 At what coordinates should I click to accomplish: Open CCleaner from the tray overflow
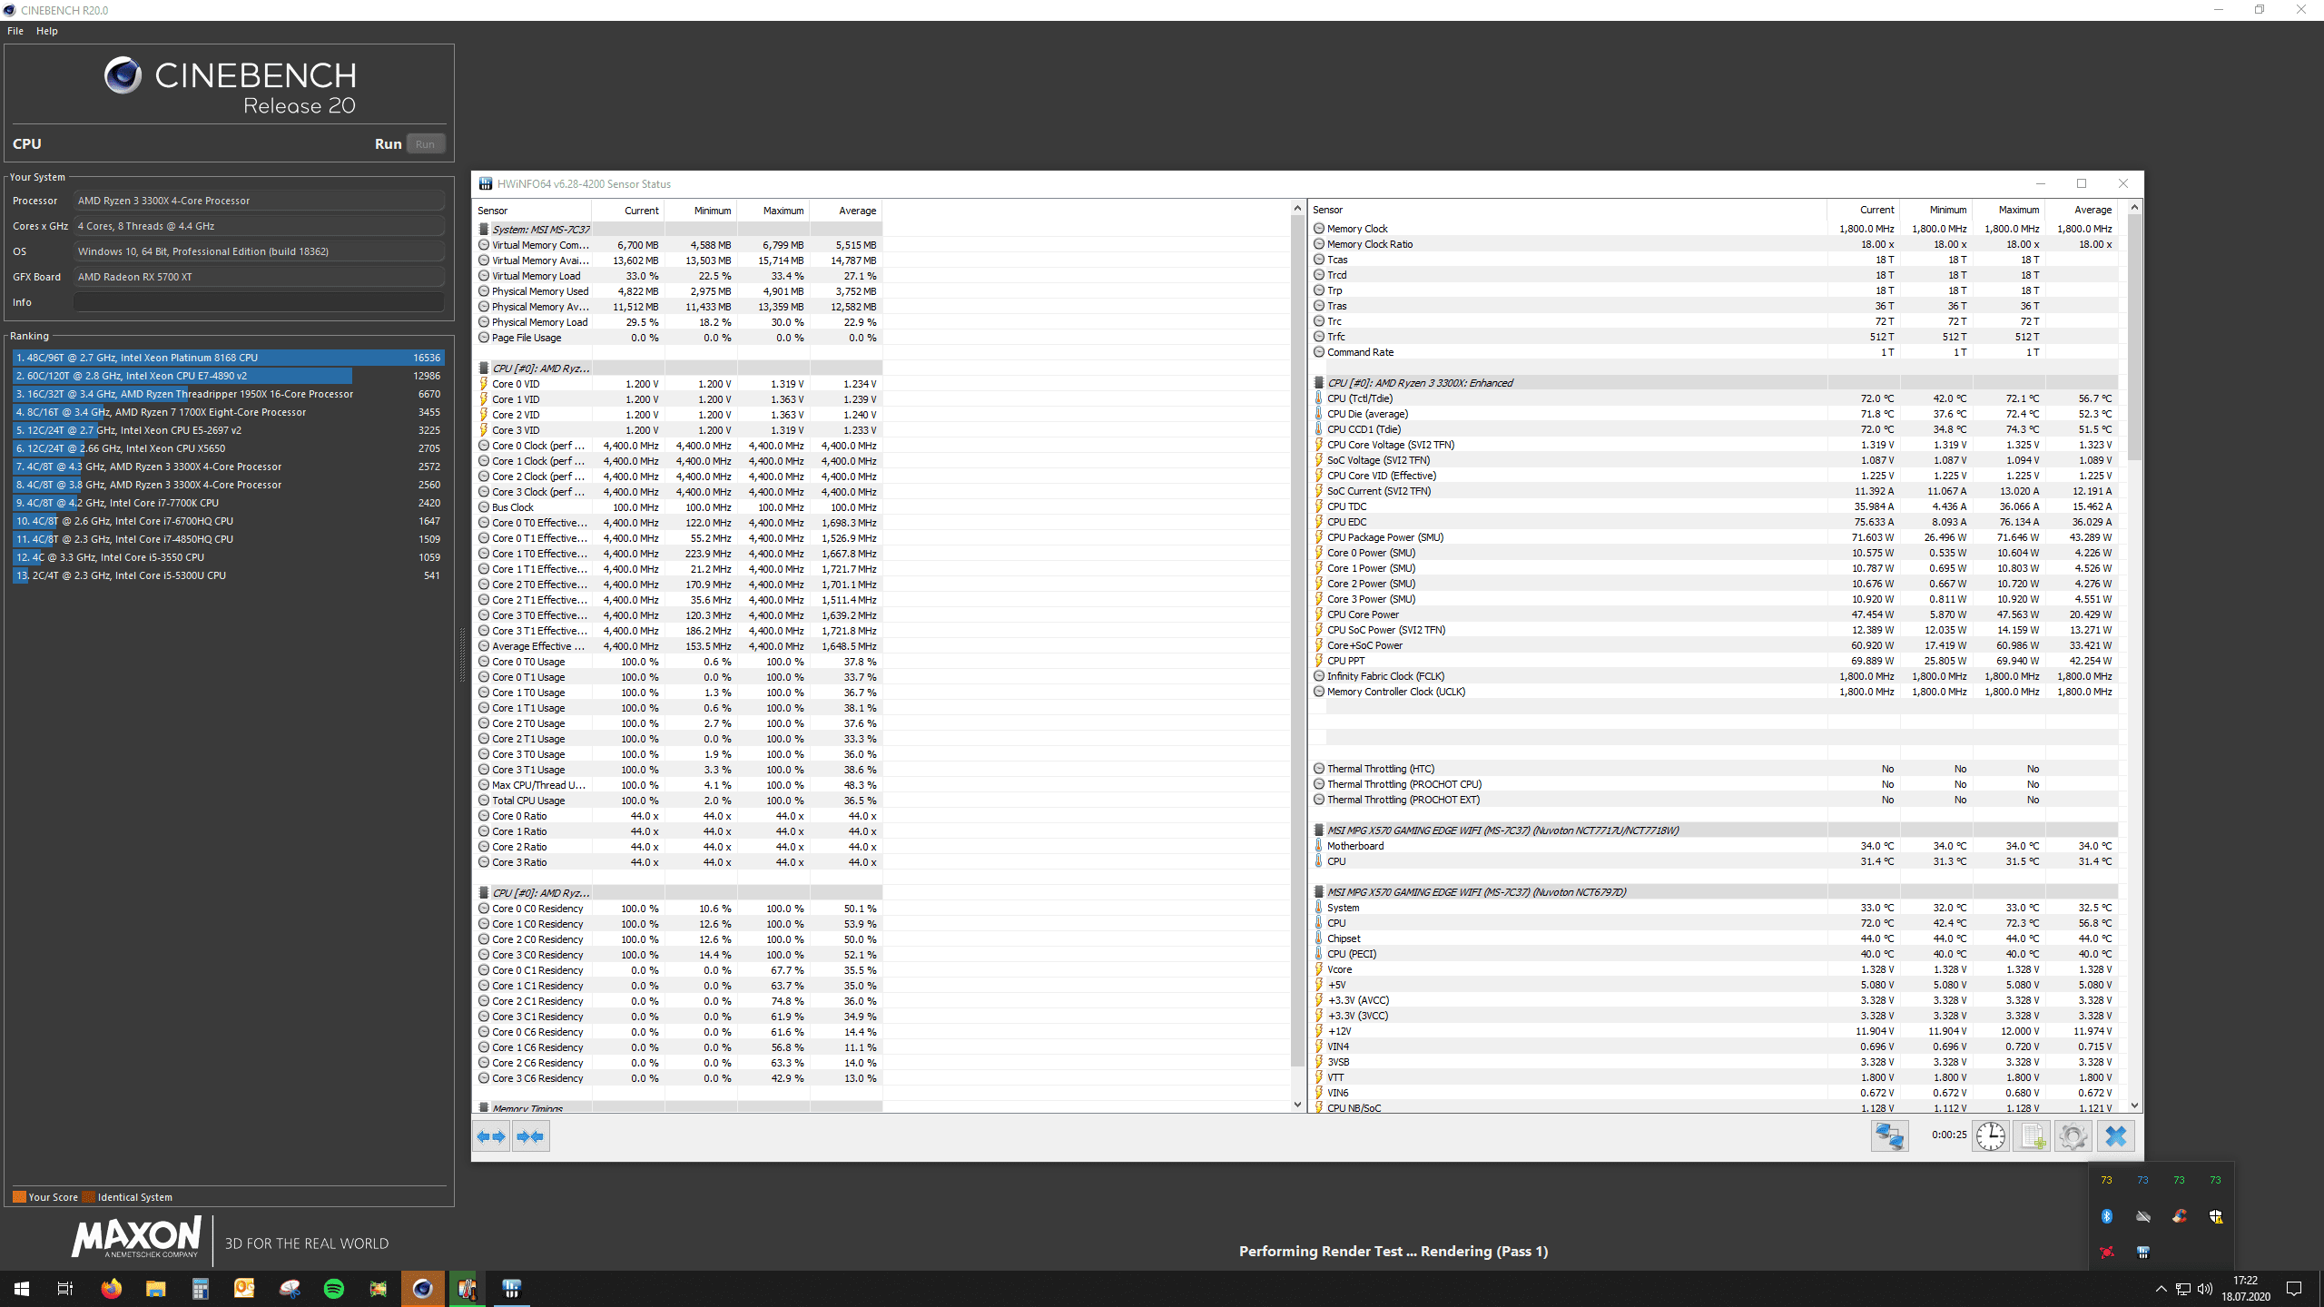2180,1216
